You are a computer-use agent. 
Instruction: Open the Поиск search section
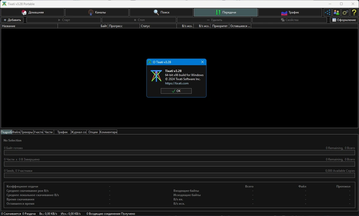click(x=161, y=12)
